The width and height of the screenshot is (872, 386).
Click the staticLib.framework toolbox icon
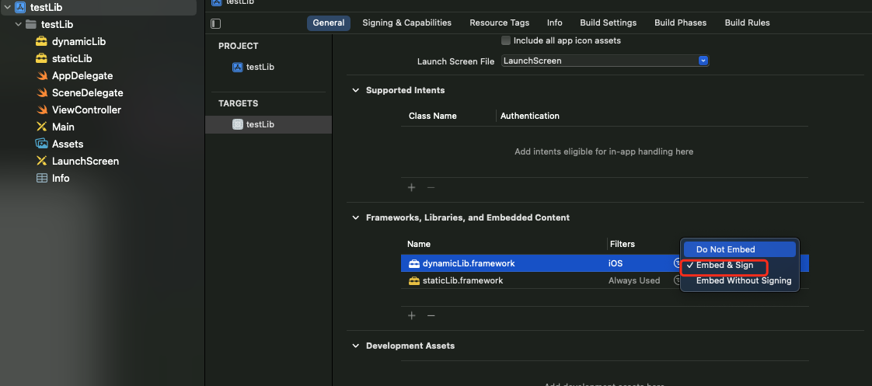point(413,280)
